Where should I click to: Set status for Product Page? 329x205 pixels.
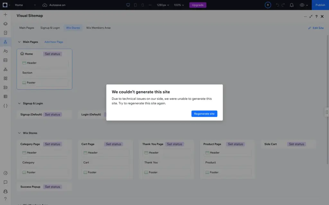coord(236,144)
